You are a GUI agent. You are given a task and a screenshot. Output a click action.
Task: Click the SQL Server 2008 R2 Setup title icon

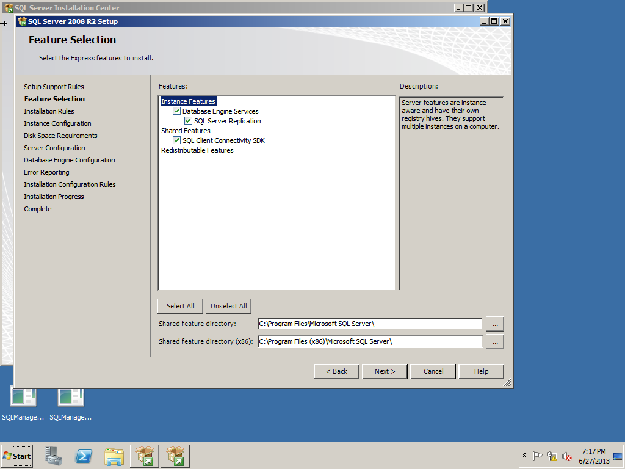coord(23,21)
